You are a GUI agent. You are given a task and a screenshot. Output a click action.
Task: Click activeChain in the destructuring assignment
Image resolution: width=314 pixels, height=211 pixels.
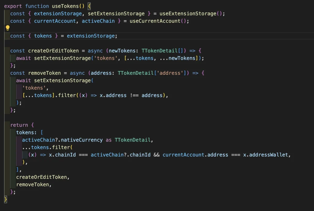98,21
